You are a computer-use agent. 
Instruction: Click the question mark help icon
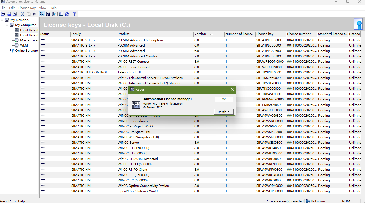point(74,14)
